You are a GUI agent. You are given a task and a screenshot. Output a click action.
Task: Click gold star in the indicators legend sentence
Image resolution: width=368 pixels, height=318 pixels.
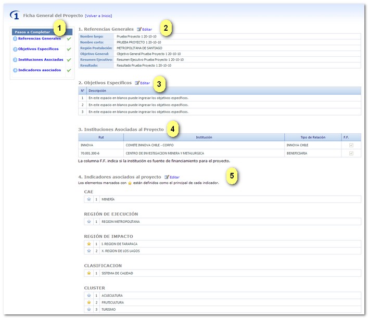130,183
